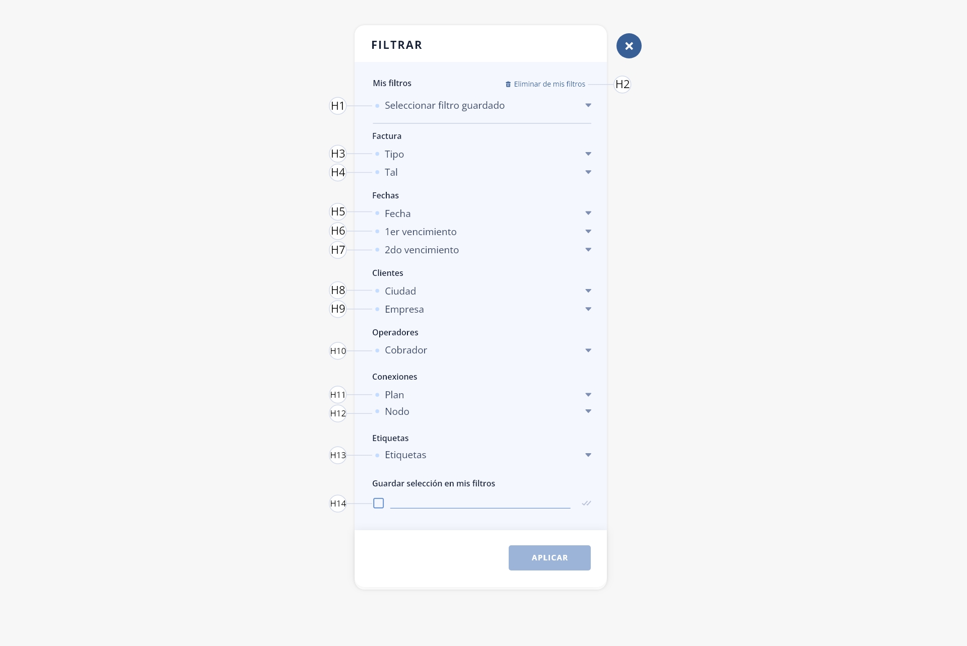Click the H2 annotation marker
Image resolution: width=967 pixels, height=646 pixels.
point(623,84)
